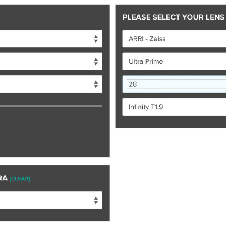The image size is (226, 226).
Task: Click the down arrow on the select box below [CLEAR]
Action: [x=96, y=203]
